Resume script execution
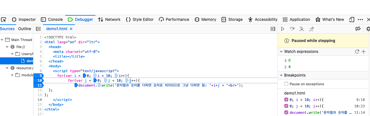This screenshot has height=116, width=370. tap(283, 29)
